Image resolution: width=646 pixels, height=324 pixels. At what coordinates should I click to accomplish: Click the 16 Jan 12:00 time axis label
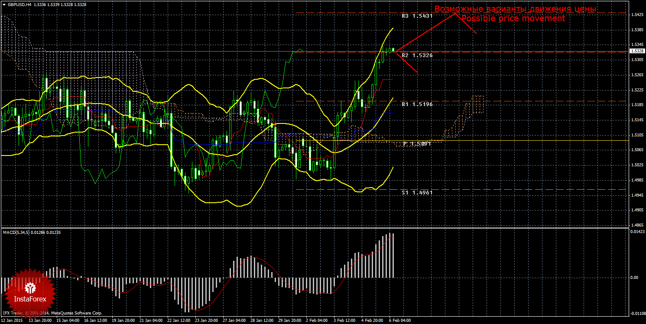point(95,321)
